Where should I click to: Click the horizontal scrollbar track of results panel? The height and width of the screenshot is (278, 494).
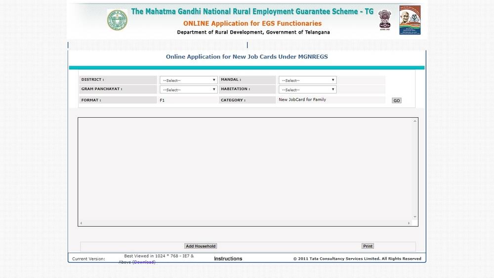point(245,224)
